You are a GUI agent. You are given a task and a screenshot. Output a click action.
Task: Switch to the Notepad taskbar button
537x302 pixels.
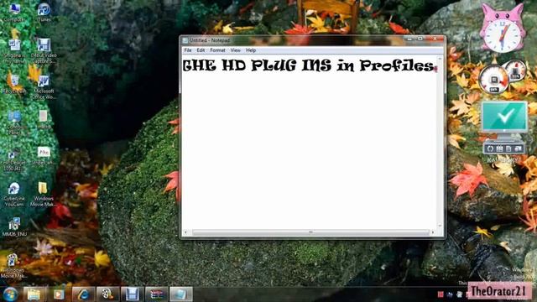click(181, 294)
